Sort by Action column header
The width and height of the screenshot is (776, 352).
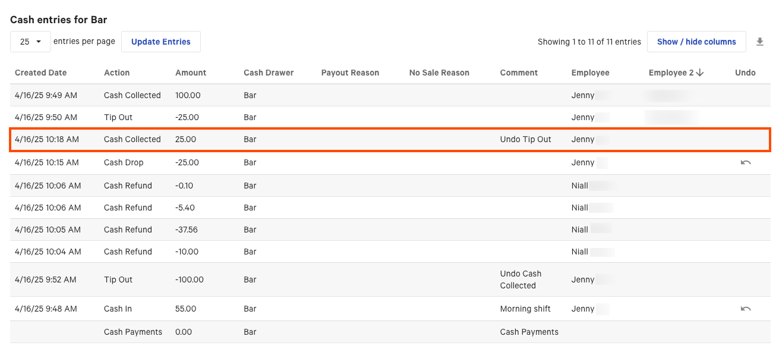click(x=116, y=73)
